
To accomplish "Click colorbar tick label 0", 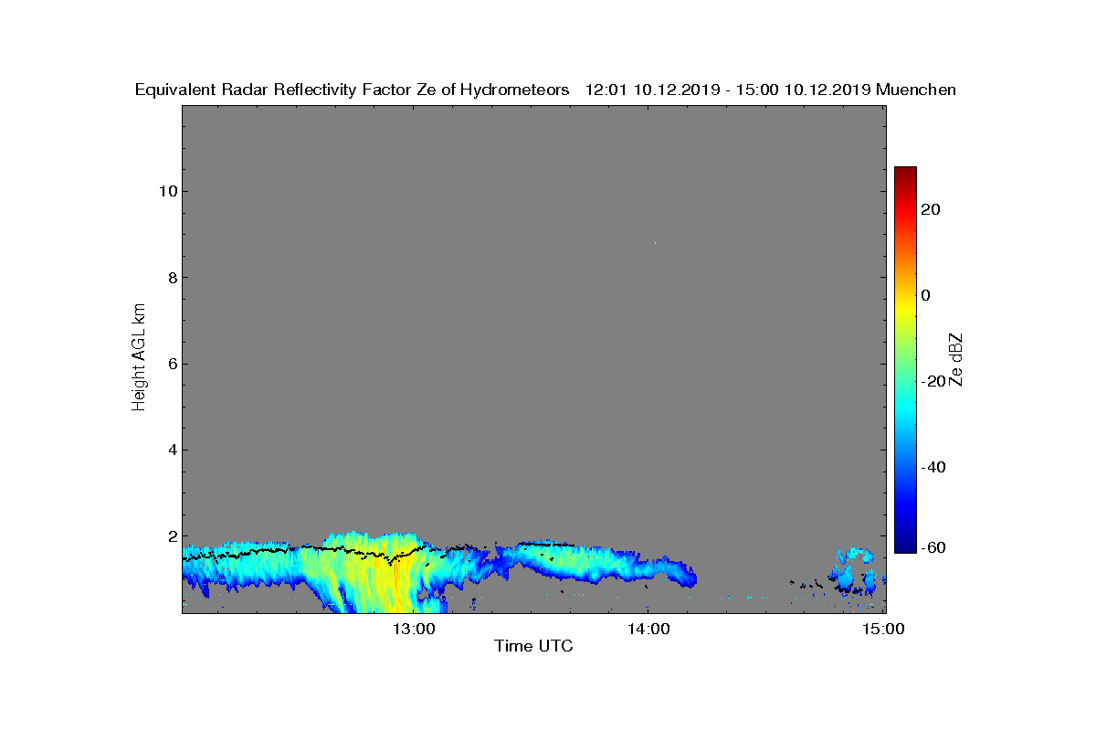I will (x=927, y=295).
